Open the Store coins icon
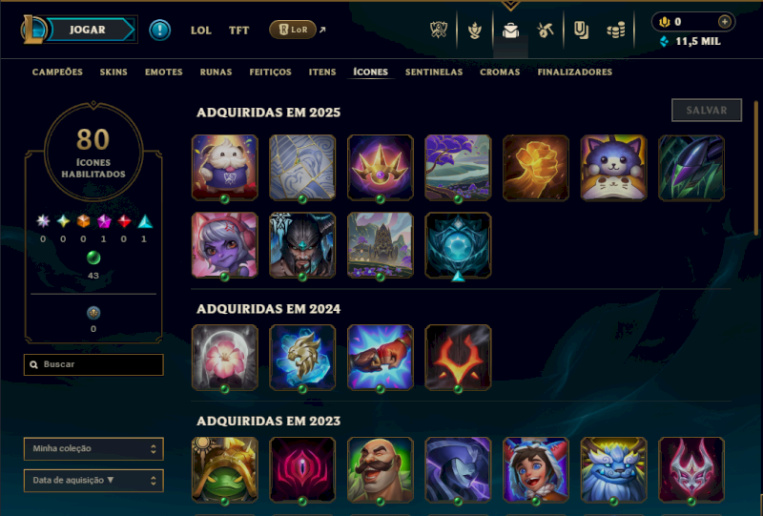This screenshot has height=516, width=763. tap(615, 31)
